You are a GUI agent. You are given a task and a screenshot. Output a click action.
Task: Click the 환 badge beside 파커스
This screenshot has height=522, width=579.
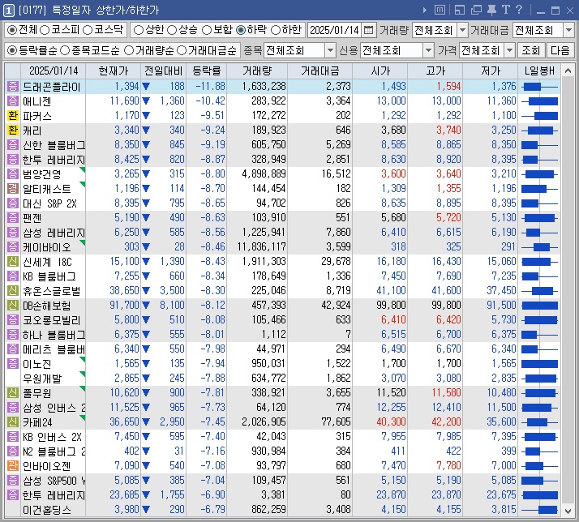[x=12, y=116]
